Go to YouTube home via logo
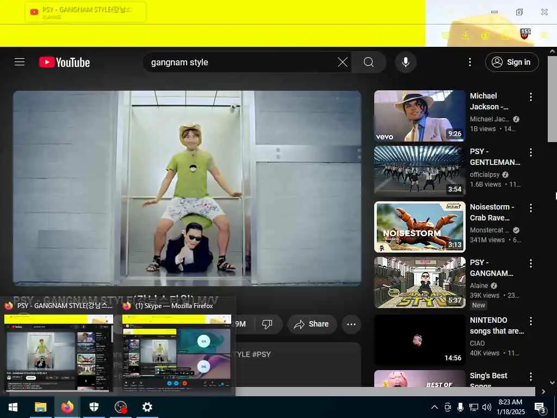This screenshot has width=557, height=418. pos(64,62)
